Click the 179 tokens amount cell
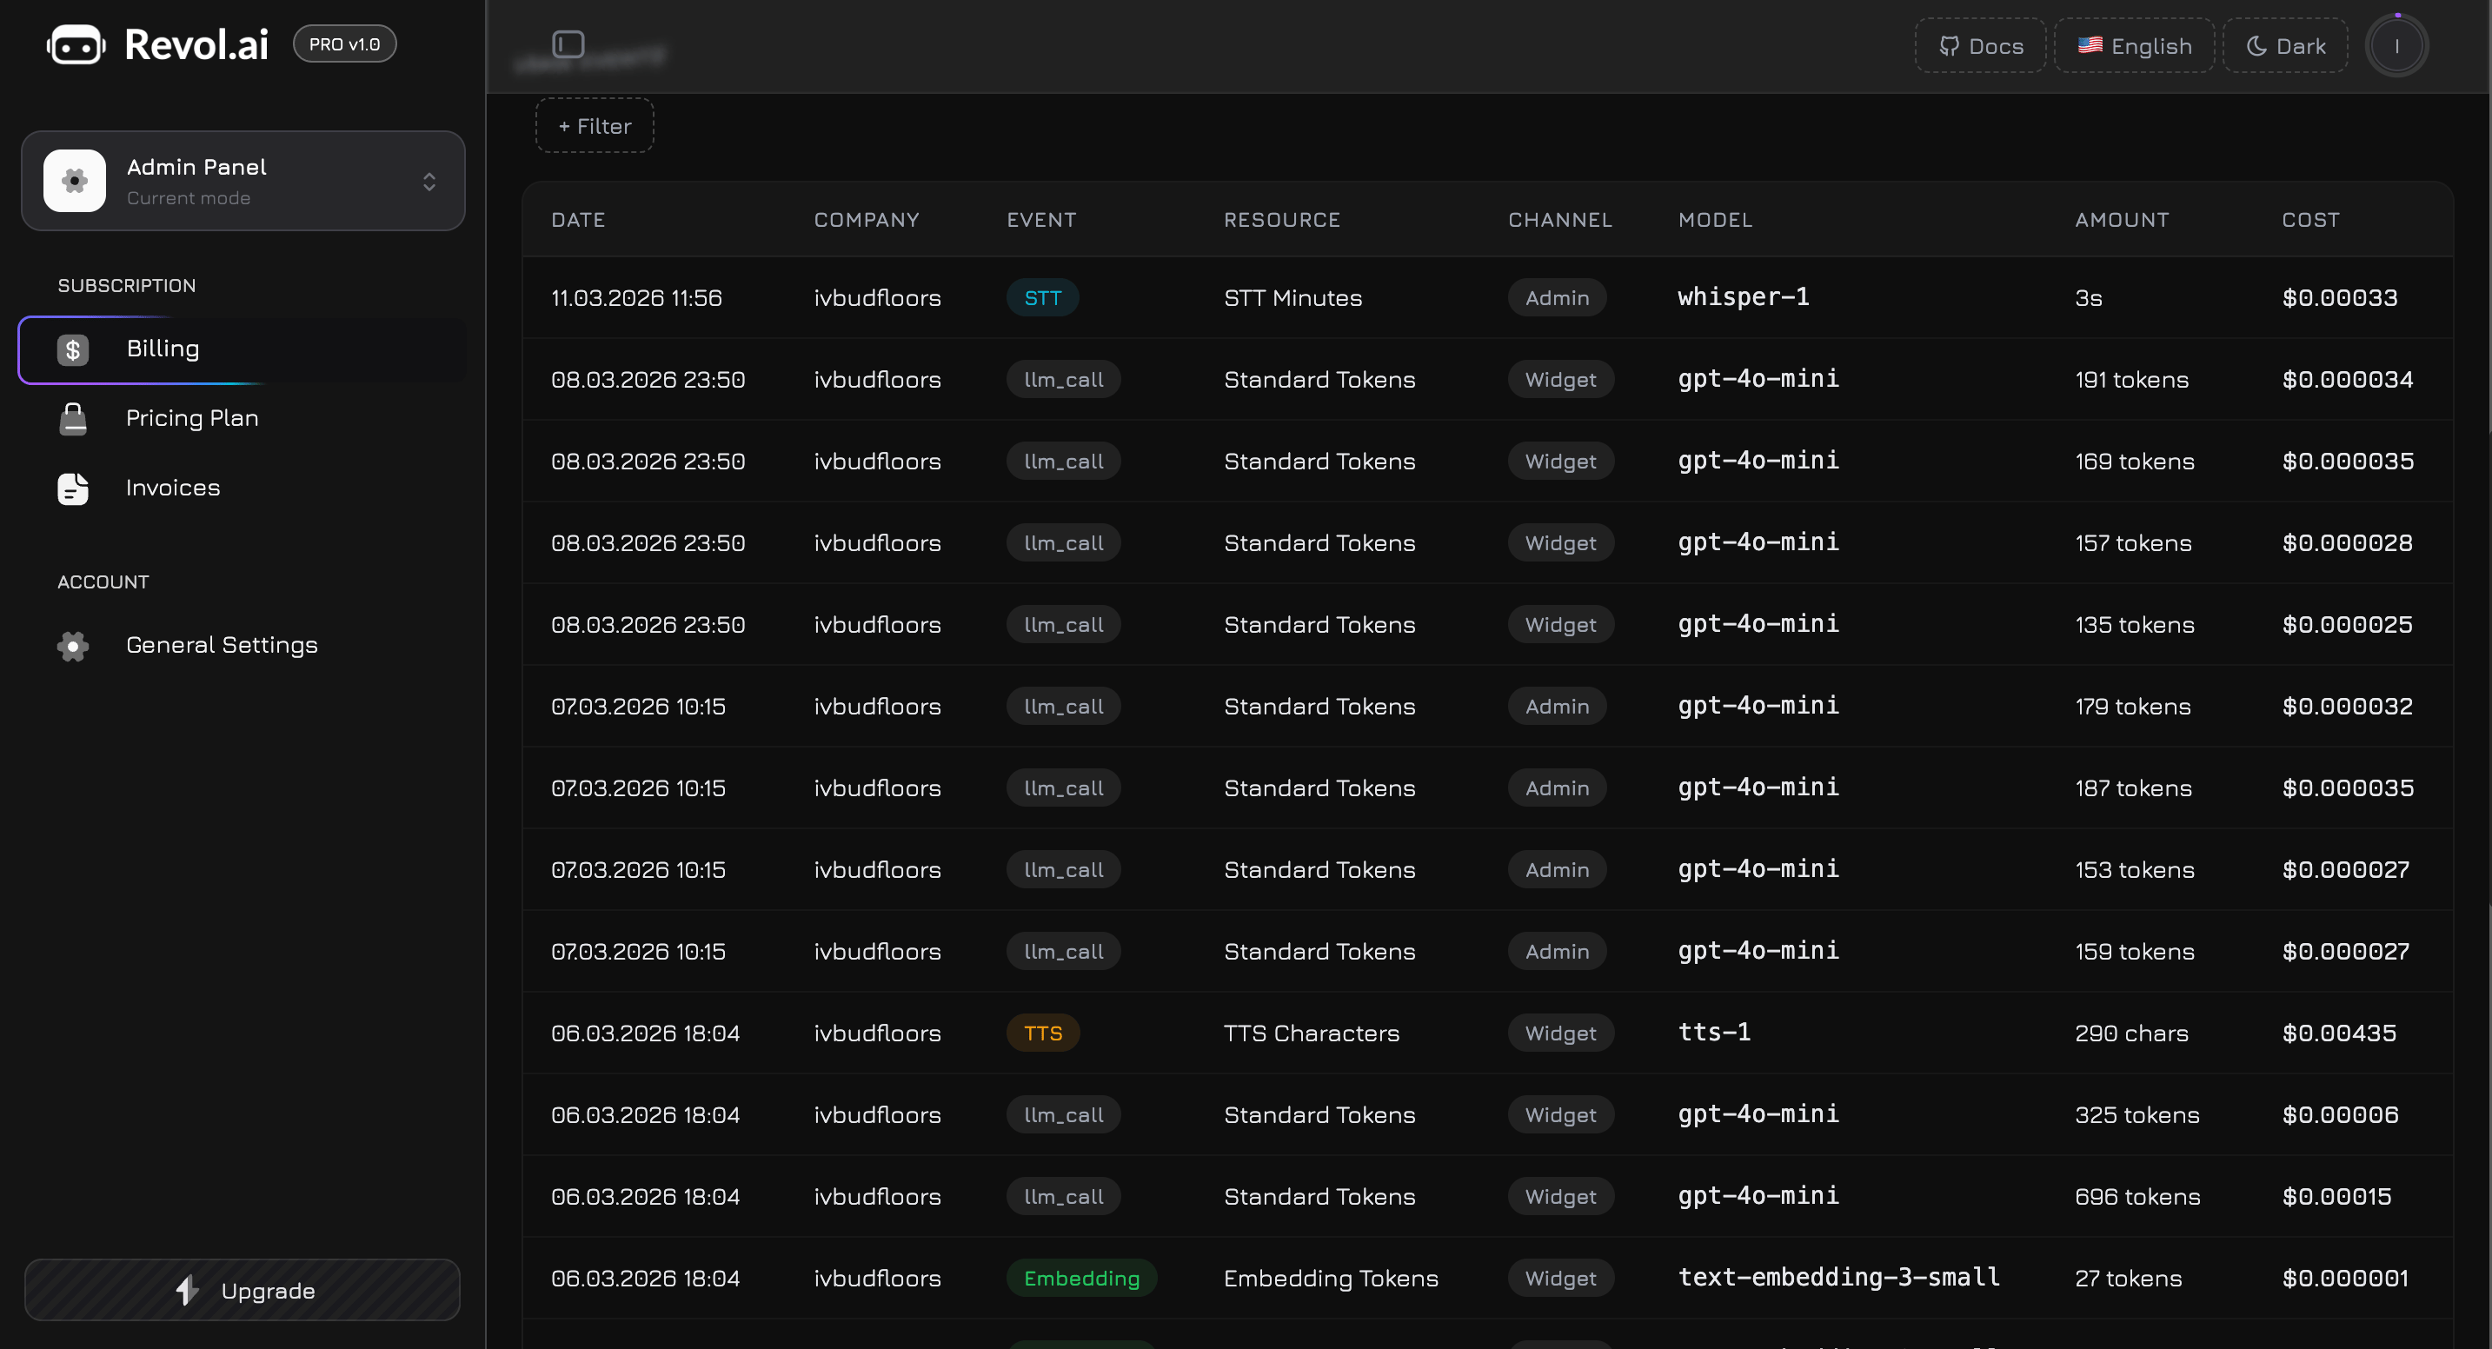Screen dimensions: 2492x1349 tap(2132, 707)
